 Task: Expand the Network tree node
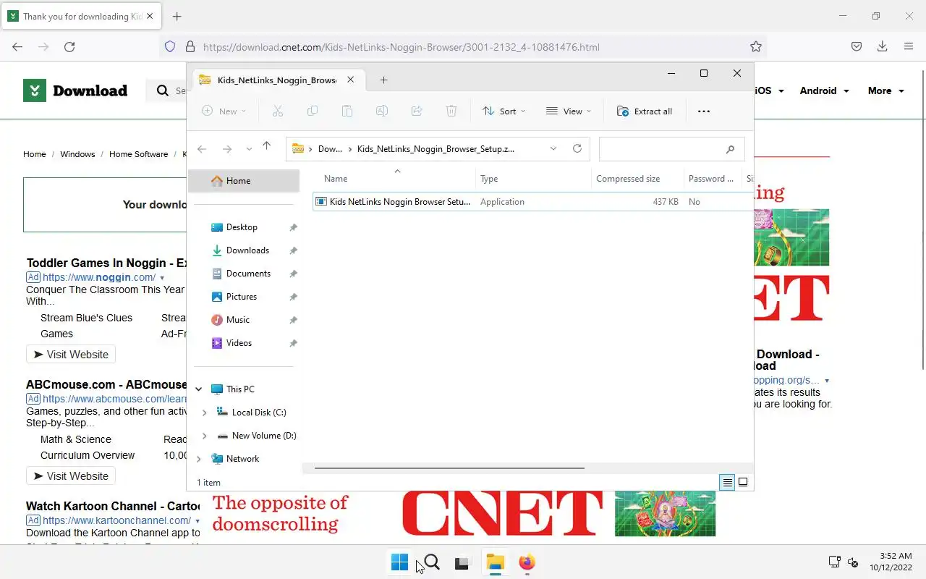click(199, 459)
